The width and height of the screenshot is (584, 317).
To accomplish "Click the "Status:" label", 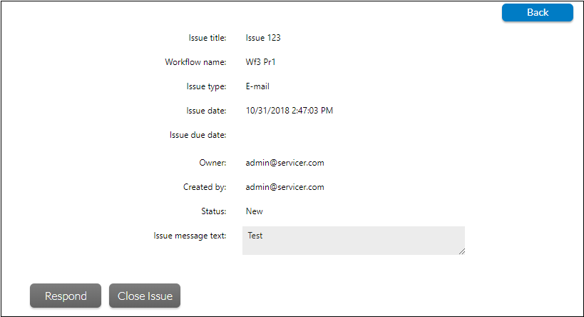I will tap(214, 211).
